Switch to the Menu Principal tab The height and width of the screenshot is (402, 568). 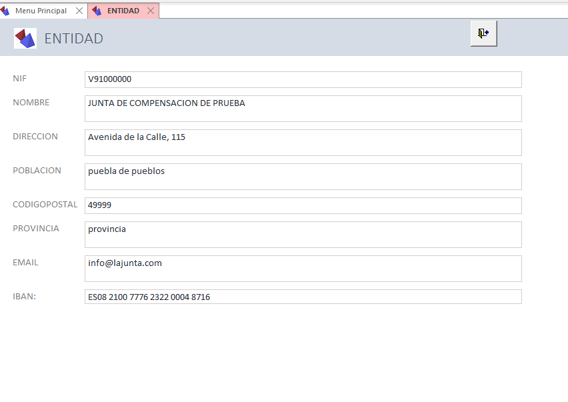pyautogui.click(x=41, y=11)
